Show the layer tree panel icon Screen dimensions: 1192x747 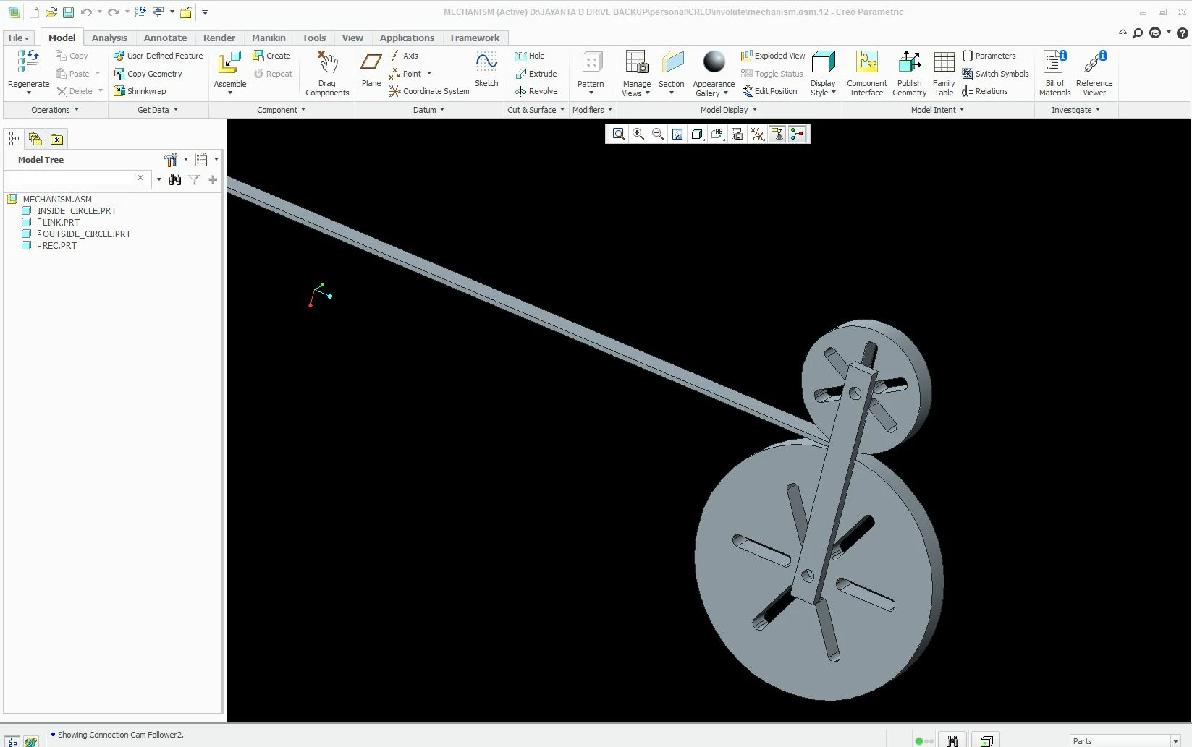coord(35,139)
